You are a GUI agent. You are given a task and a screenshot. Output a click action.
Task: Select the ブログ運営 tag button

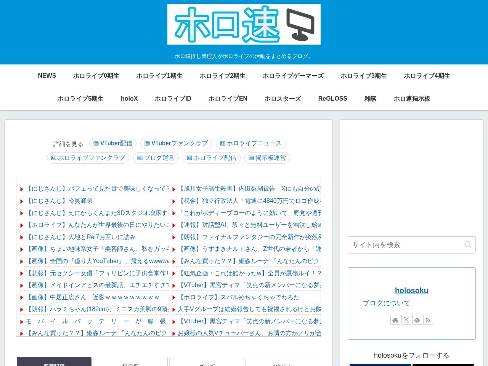tap(156, 158)
